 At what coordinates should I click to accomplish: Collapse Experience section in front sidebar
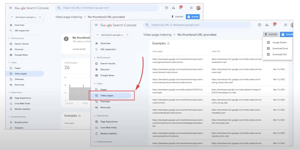[x=95, y=116]
